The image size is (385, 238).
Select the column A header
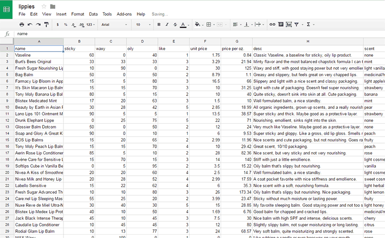pos(39,41)
